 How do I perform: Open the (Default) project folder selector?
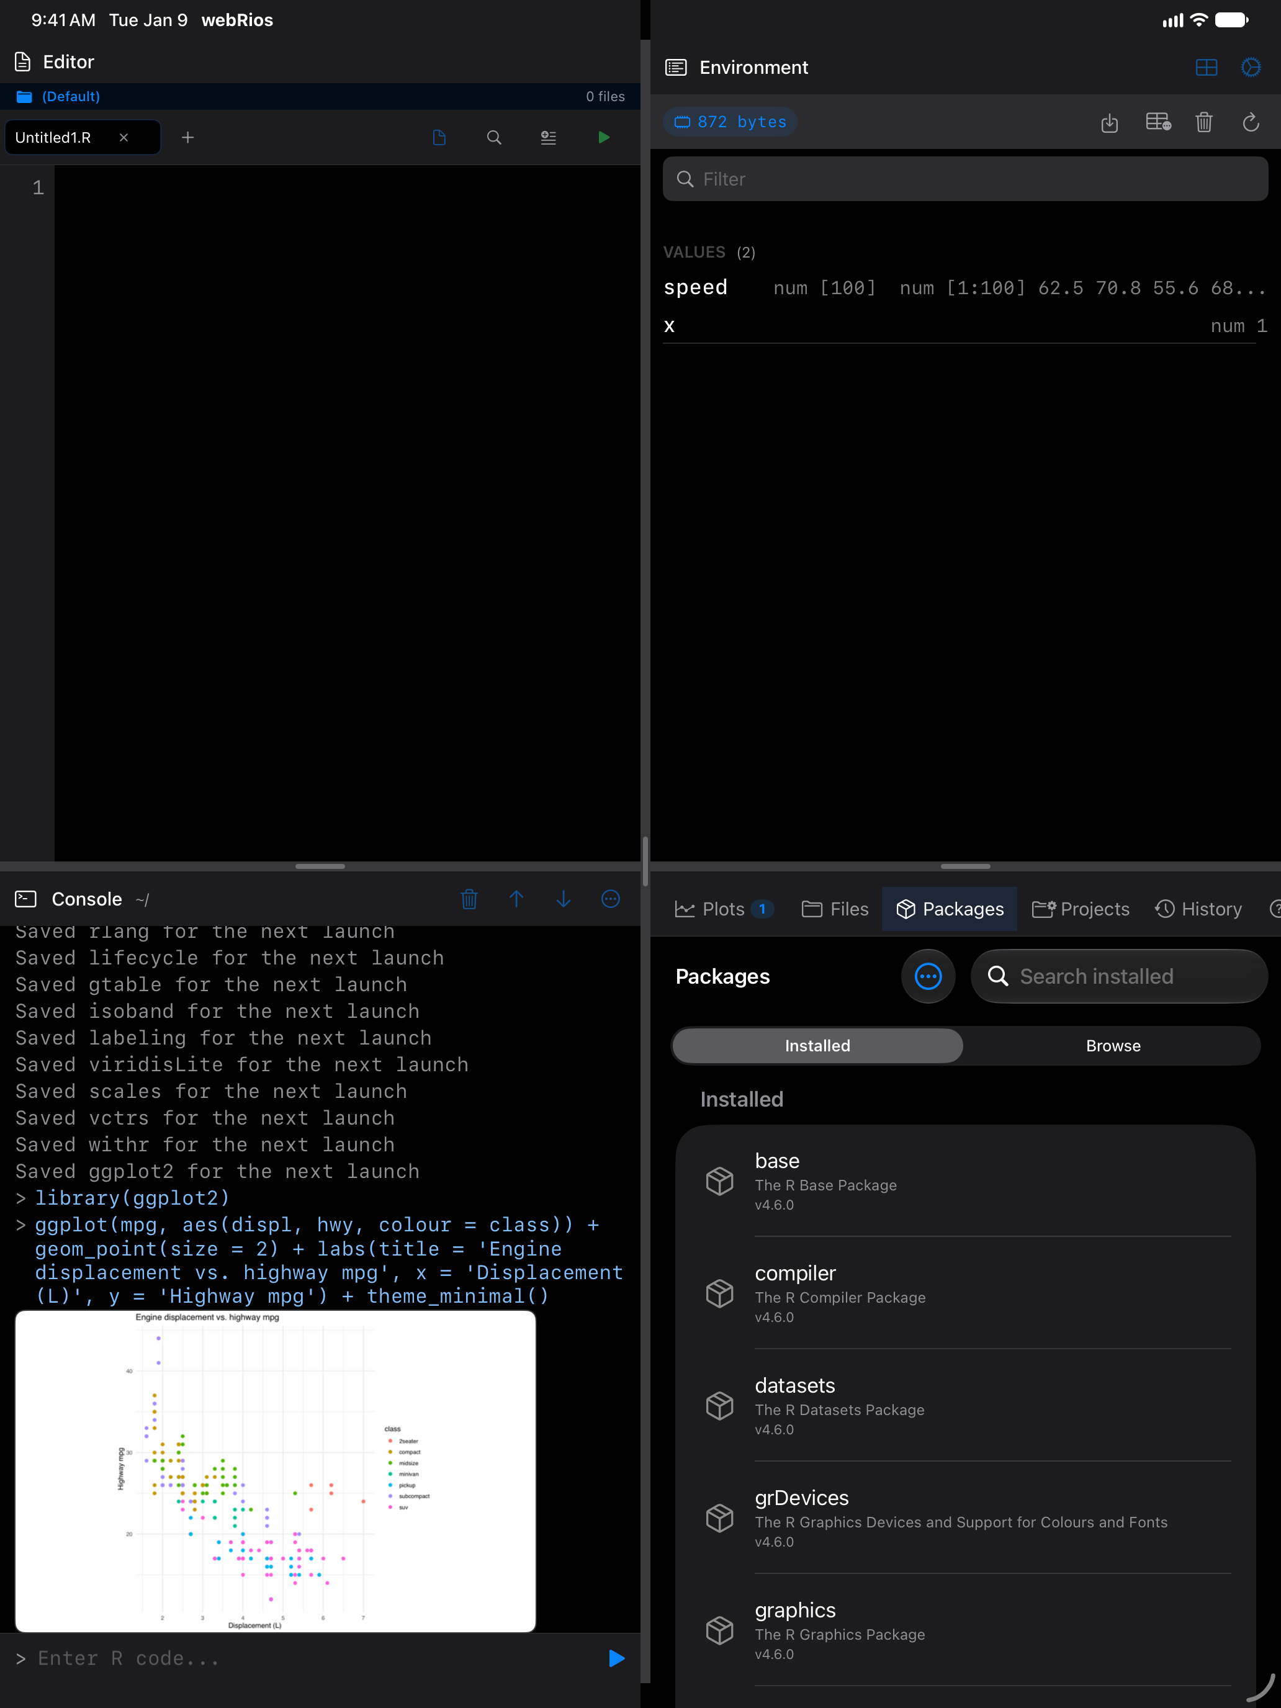(x=59, y=97)
